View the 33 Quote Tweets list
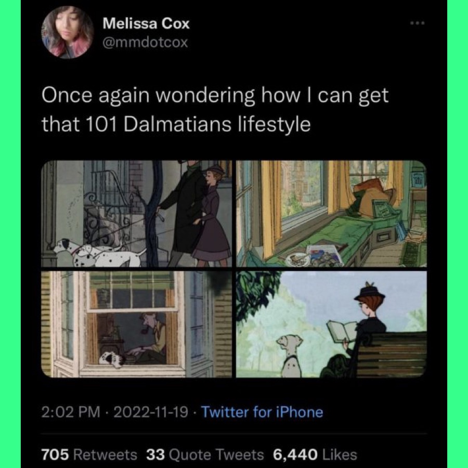 click(205, 454)
